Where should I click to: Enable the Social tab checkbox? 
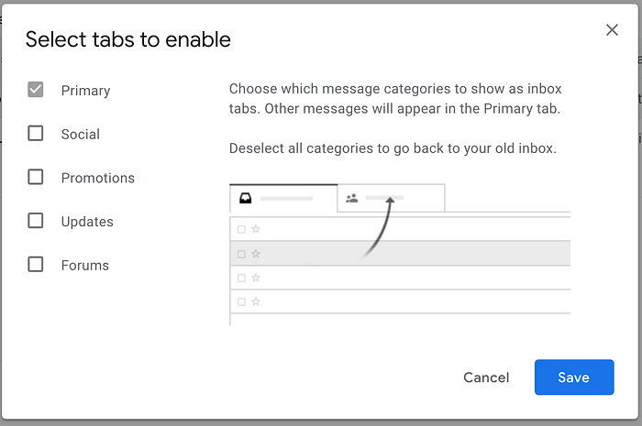[36, 134]
